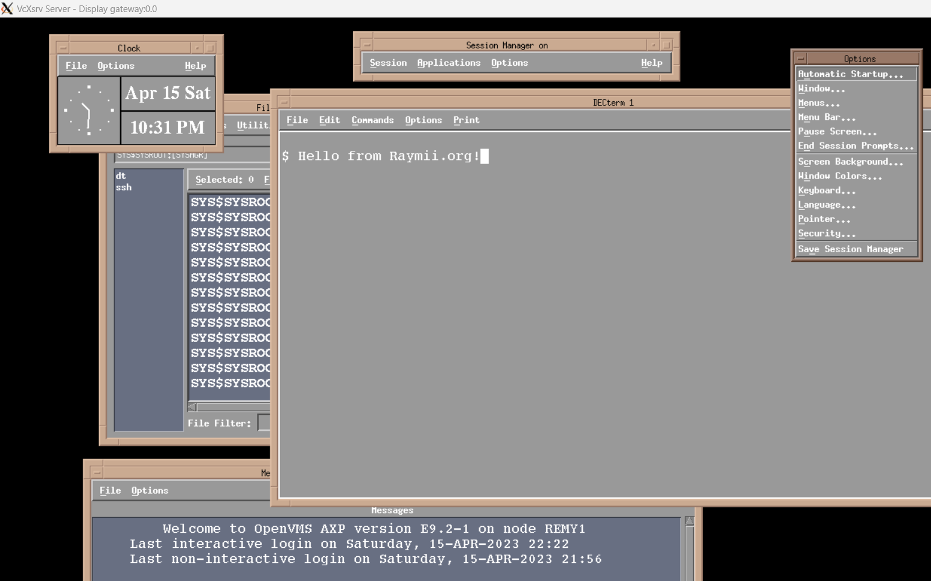Select Automatic Startup in the Options list
The height and width of the screenshot is (581, 931).
tap(850, 73)
